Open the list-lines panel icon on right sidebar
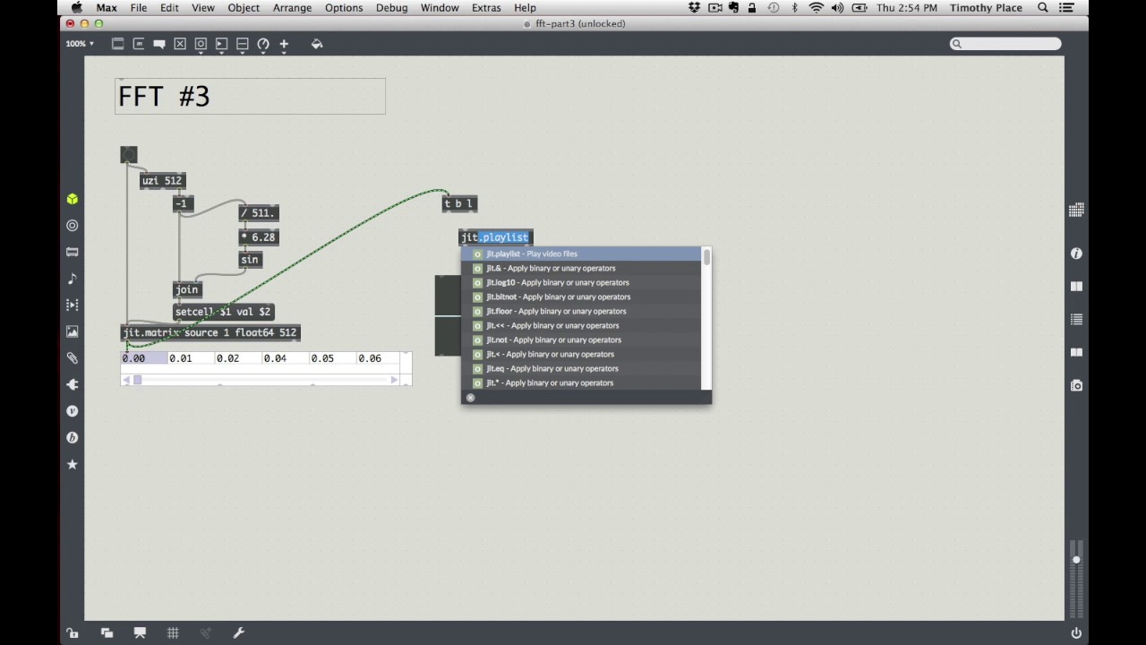Viewport: 1146px width, 645px height. (1076, 319)
